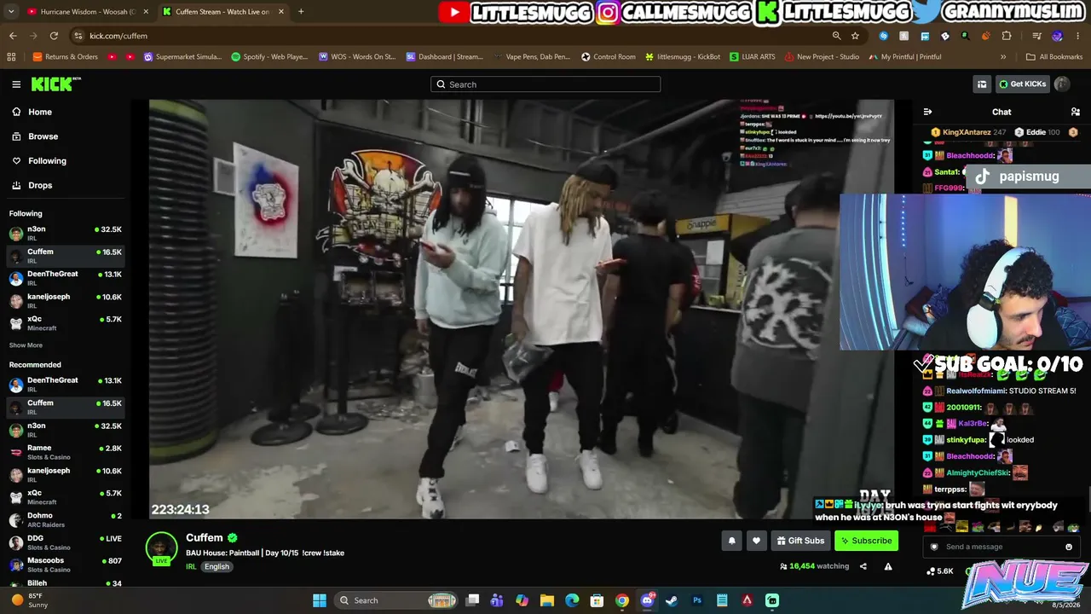Image resolution: width=1091 pixels, height=614 pixels.
Task: Click the Kick search field
Action: pyautogui.click(x=545, y=84)
